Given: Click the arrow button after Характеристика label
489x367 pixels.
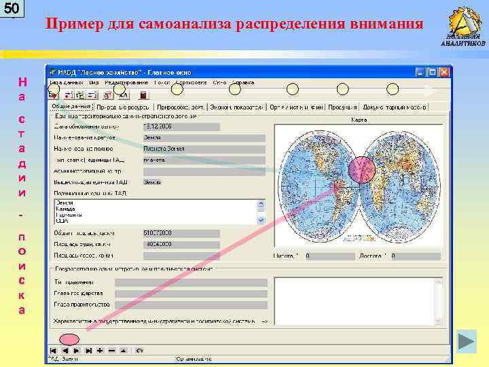Looking at the screenshot, I should tap(265, 321).
